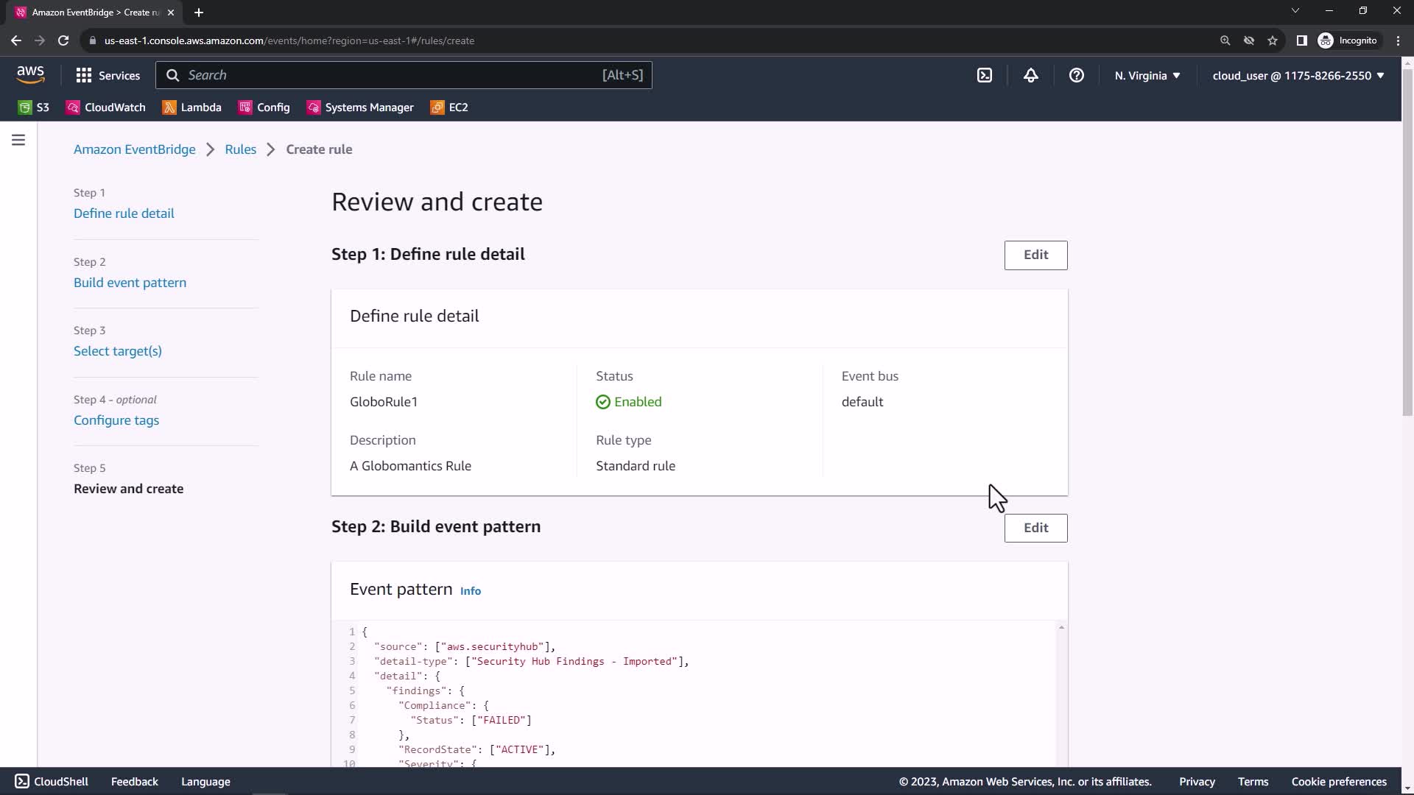Open the CloudShell icon in top bar
The height and width of the screenshot is (795, 1414).
[x=985, y=75]
